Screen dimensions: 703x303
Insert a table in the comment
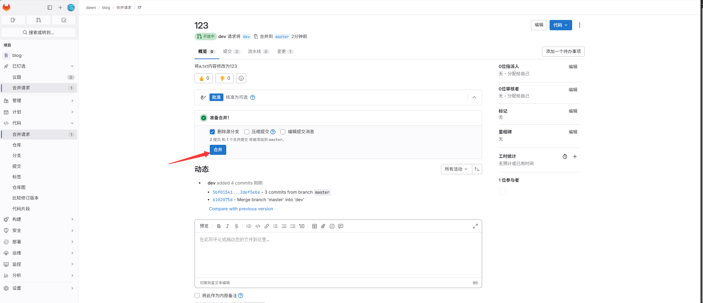pos(315,226)
